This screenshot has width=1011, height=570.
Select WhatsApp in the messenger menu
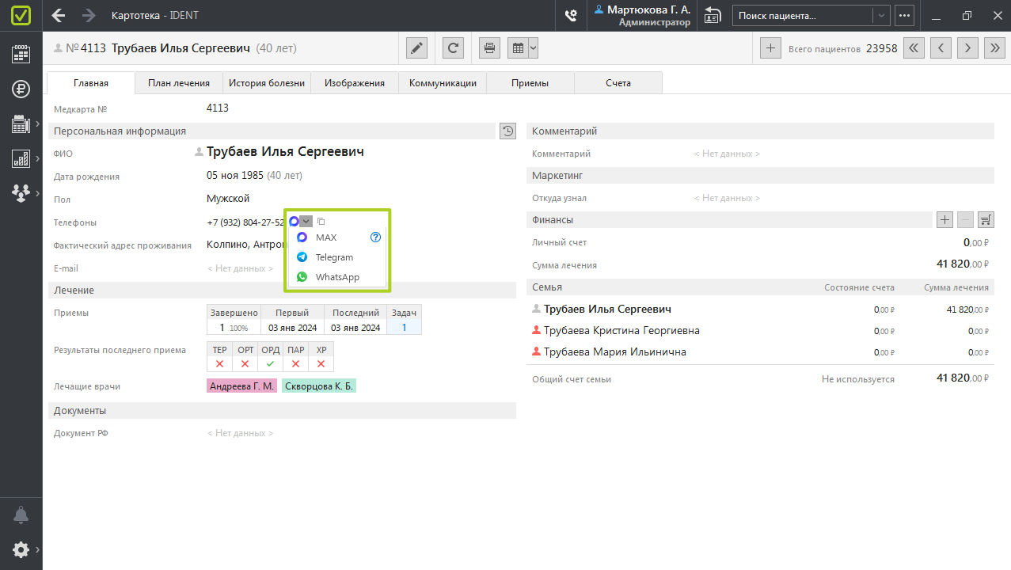coord(337,277)
